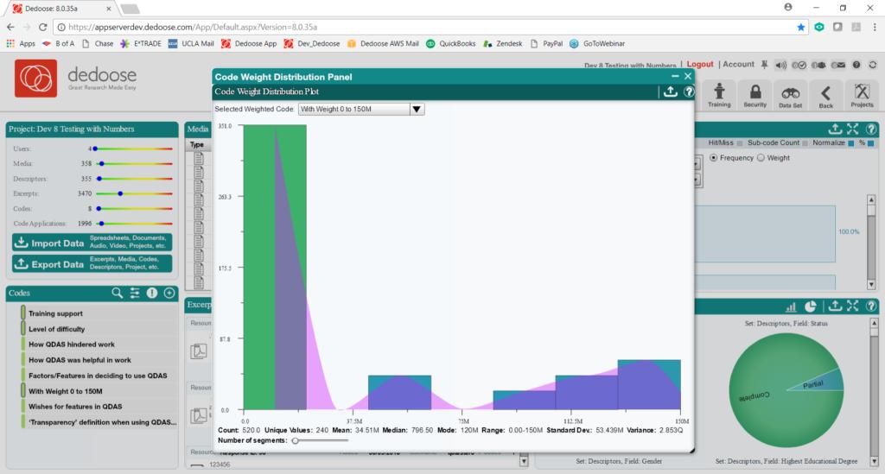Select the Weight radio button
885x474 pixels.
click(x=761, y=158)
